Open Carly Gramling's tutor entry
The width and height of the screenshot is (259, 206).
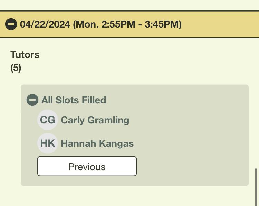[95, 120]
